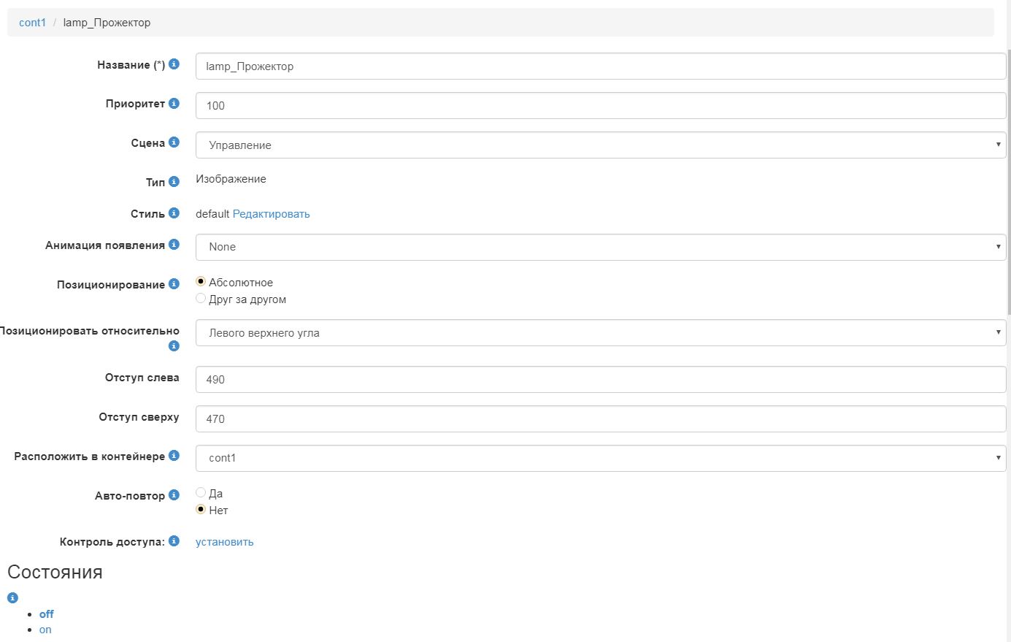Click info icon beside Авто-повтор
This screenshot has height=642, width=1011.
click(x=174, y=495)
